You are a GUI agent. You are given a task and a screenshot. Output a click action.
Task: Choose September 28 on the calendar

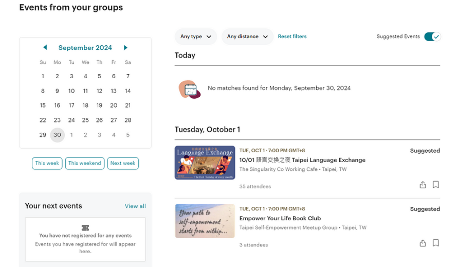(x=128, y=120)
